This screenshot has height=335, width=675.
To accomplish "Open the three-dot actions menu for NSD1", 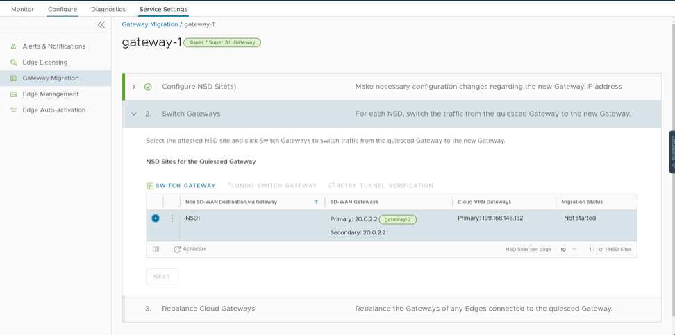I will click(x=172, y=218).
